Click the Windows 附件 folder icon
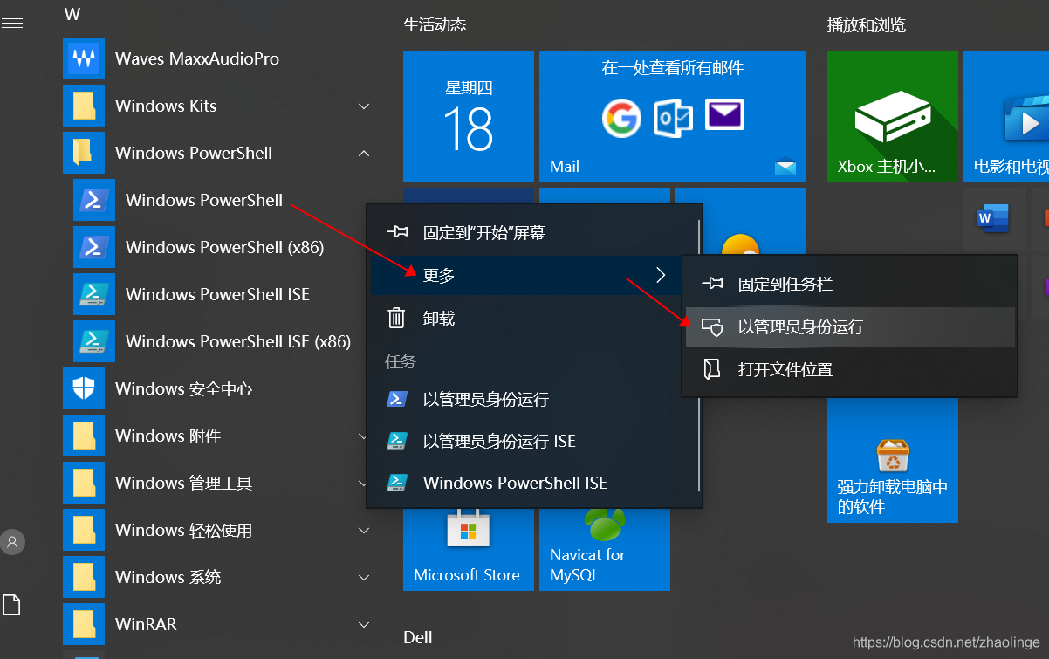Image resolution: width=1049 pixels, height=659 pixels. [84, 436]
